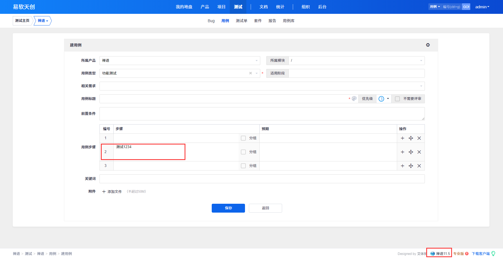Image resolution: width=503 pixels, height=258 pixels.
Task: Click the step 2 field containing 测试1234
Action: click(176, 152)
